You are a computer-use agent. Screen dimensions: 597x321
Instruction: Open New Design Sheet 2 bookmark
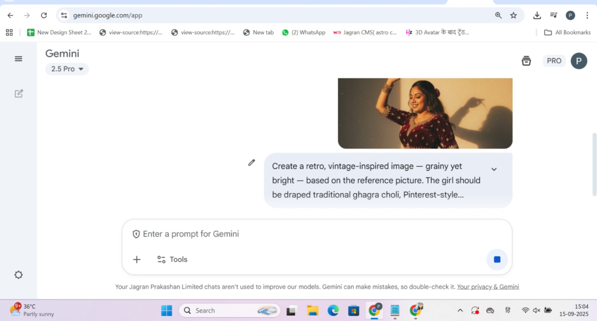59,32
